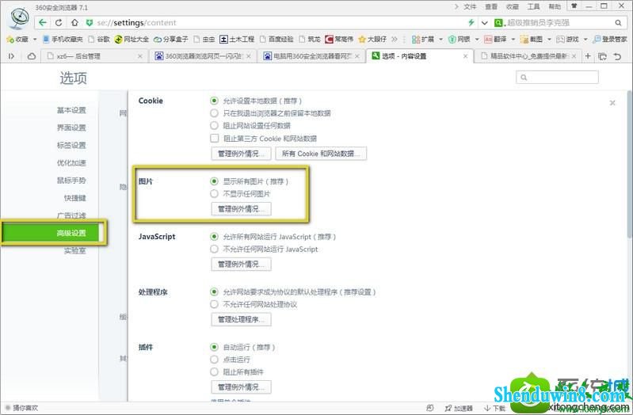The height and width of the screenshot is (415, 633).
Task: Click 管理例外情况 under 图片
Action: pos(241,209)
